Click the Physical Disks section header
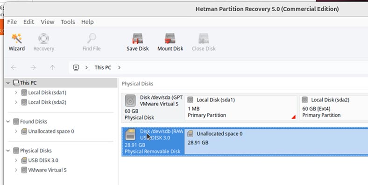The width and height of the screenshot is (368, 185). pyautogui.click(x=137, y=84)
